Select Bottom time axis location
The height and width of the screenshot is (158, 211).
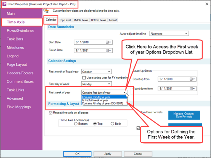click(x=76, y=124)
